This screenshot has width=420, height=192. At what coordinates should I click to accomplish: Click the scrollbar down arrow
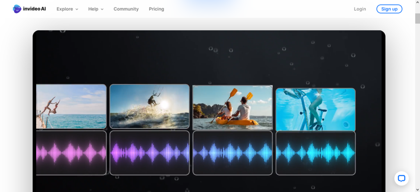coord(417,189)
